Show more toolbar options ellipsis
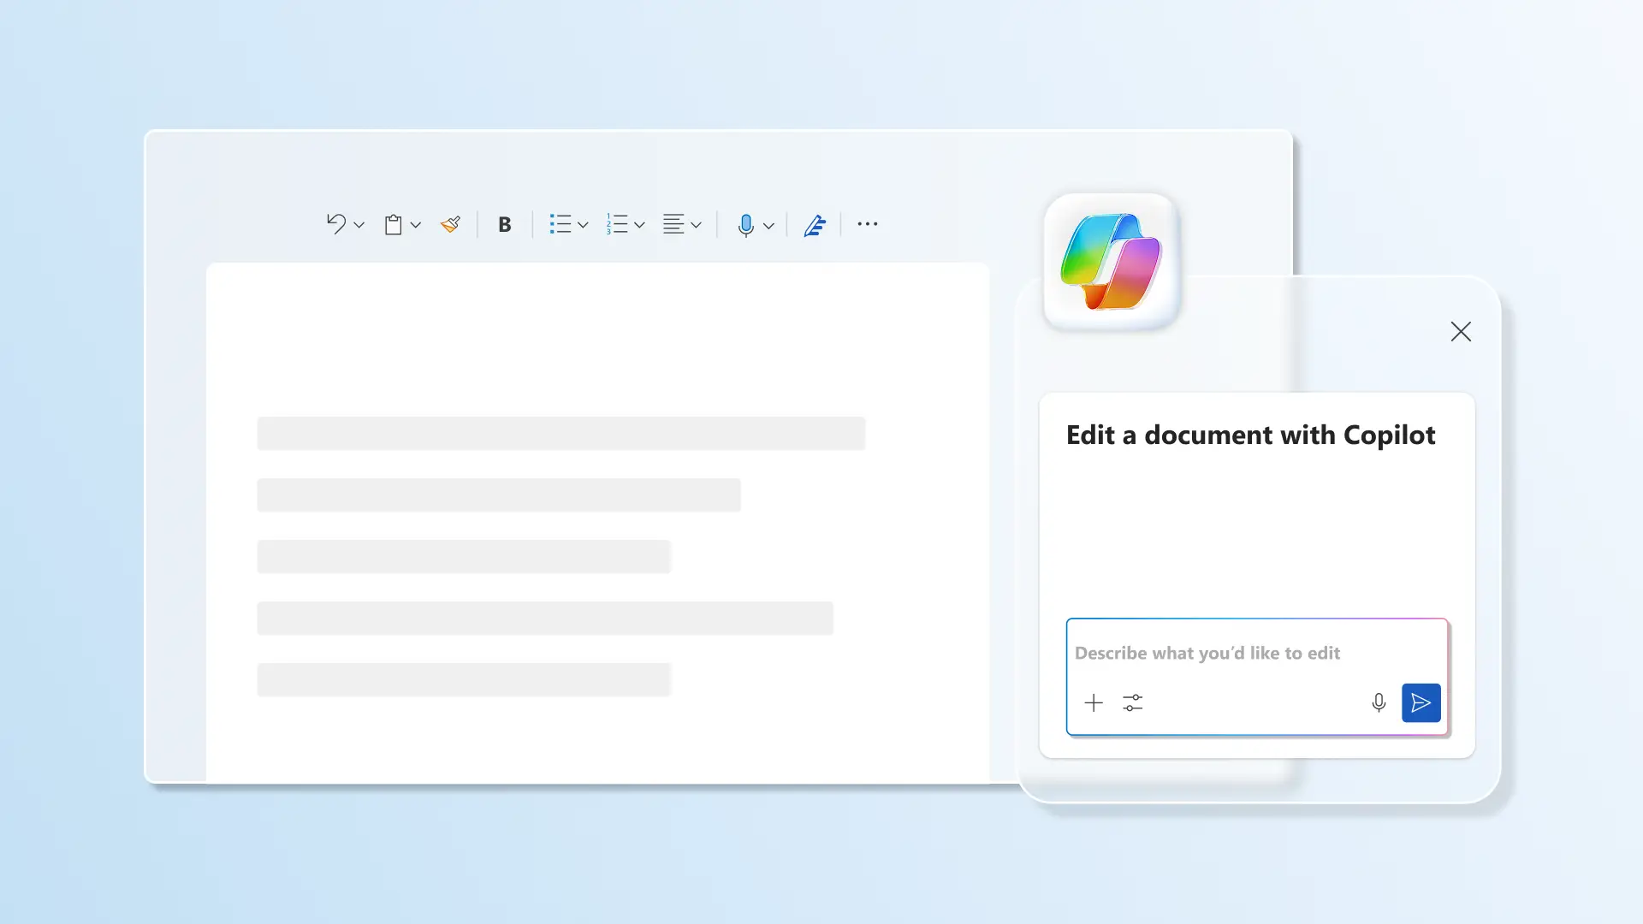This screenshot has height=924, width=1643. point(868,224)
